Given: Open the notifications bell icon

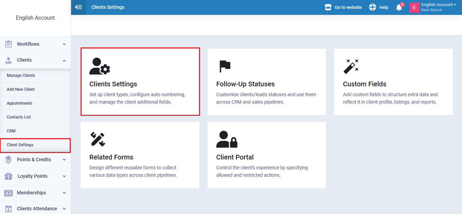Looking at the screenshot, I should pos(399,7).
